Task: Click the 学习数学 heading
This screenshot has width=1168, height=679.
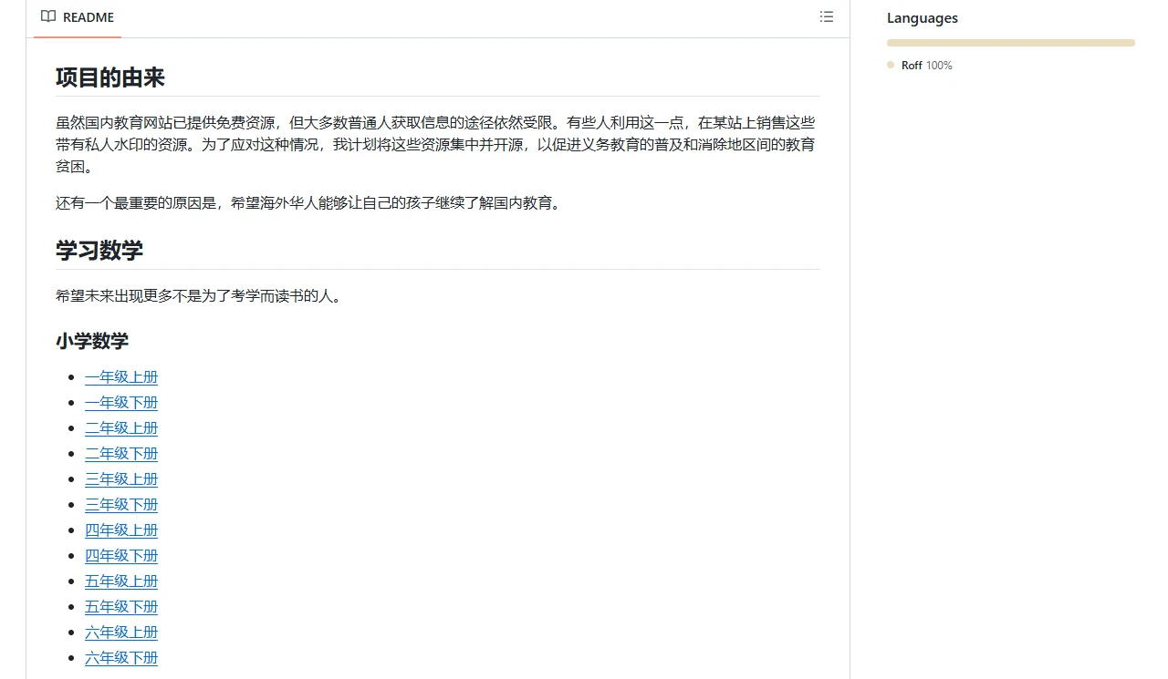Action: point(99,251)
